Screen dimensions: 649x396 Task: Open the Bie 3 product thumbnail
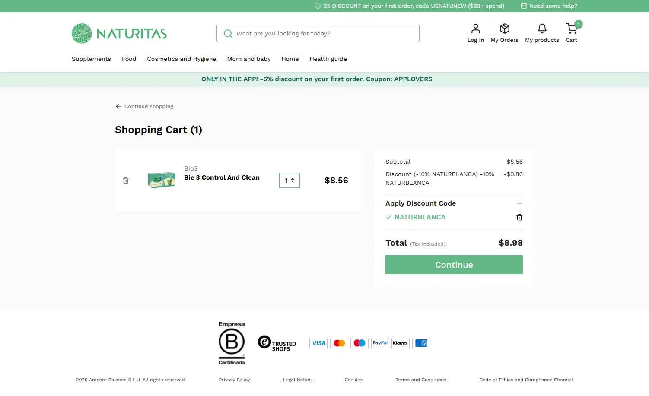(x=161, y=180)
